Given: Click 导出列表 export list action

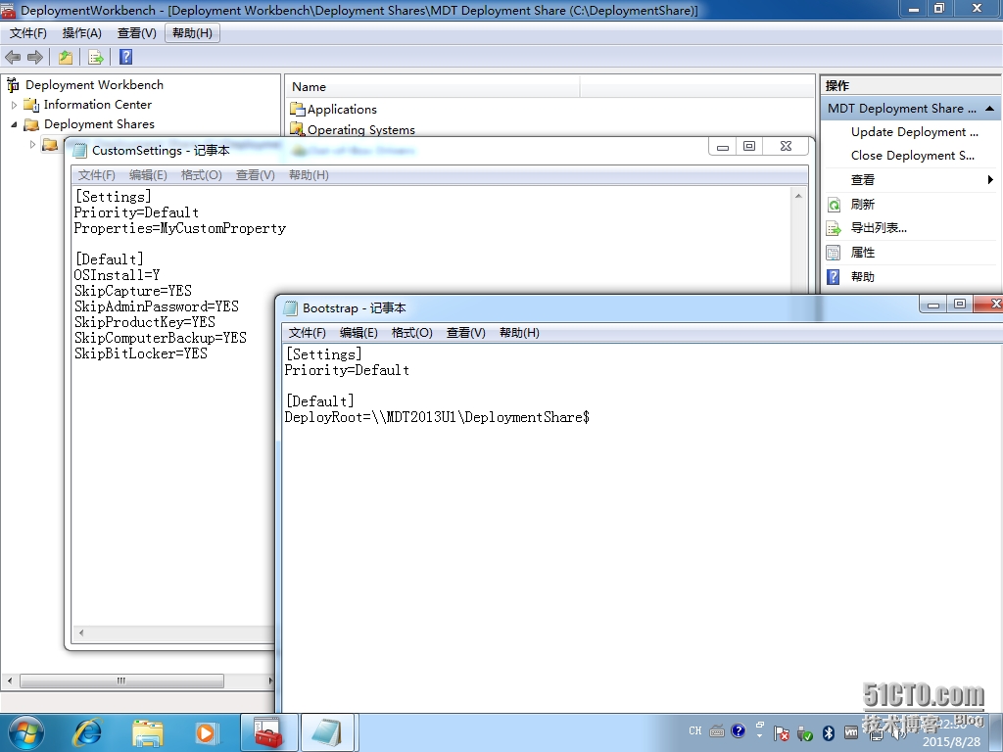Looking at the screenshot, I should click(879, 228).
